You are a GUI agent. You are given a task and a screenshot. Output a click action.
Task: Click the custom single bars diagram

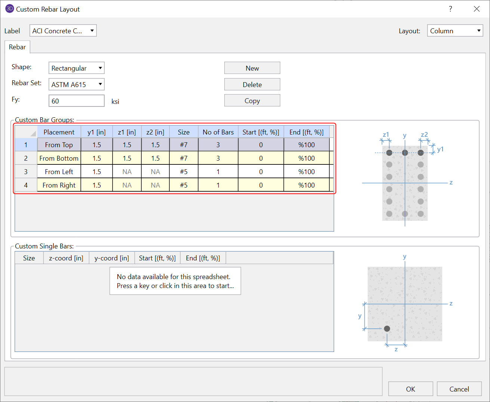tap(404, 303)
